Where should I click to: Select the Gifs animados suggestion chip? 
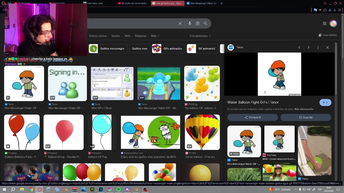(168, 49)
